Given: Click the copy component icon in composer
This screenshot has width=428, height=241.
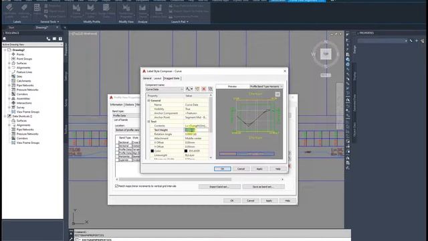Looking at the screenshot, I should tap(197, 89).
